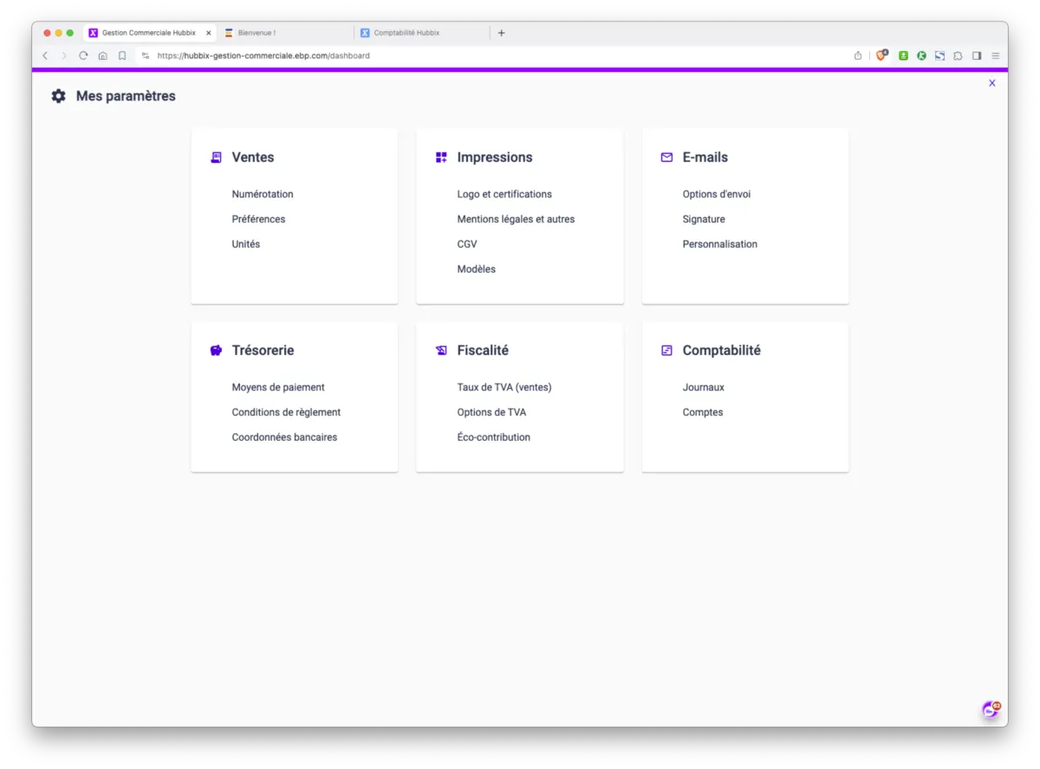Open Préférences under Ventes
This screenshot has width=1040, height=769.
(258, 219)
